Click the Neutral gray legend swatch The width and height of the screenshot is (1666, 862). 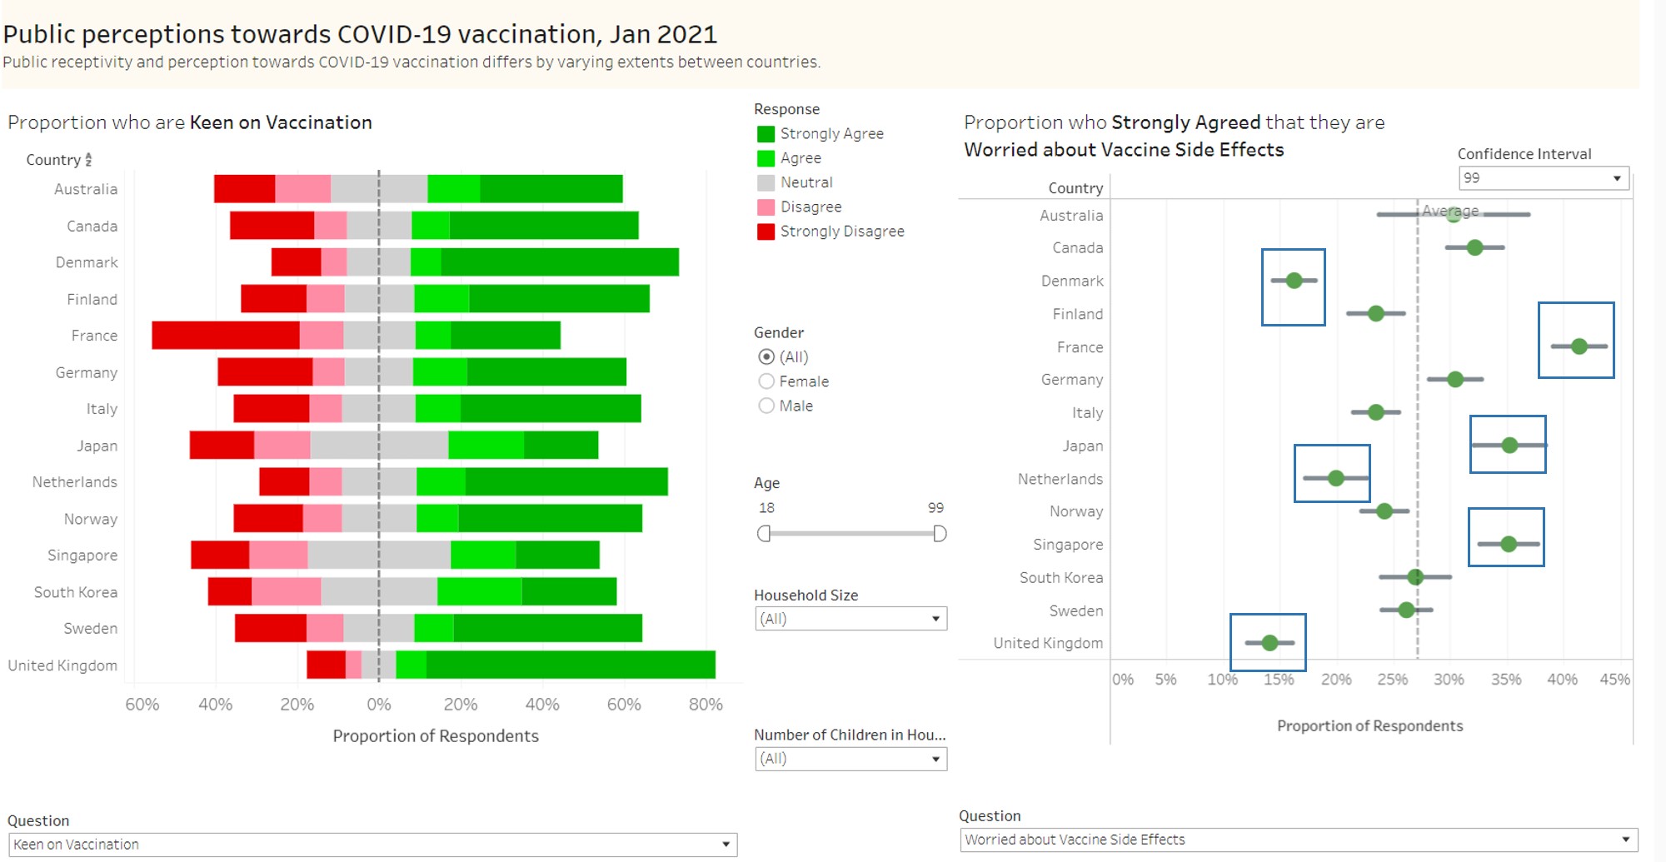[766, 182]
